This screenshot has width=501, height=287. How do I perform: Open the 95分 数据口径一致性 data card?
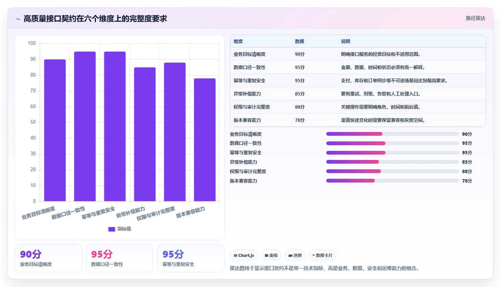(x=120, y=258)
